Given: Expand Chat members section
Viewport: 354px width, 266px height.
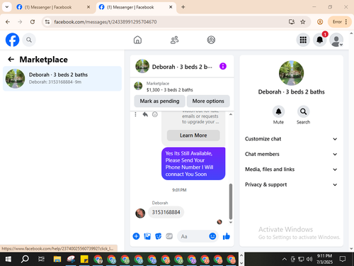Looking at the screenshot, I should tap(291, 154).
